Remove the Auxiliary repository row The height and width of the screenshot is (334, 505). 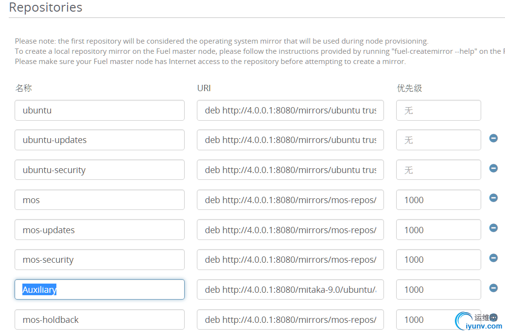pos(493,288)
